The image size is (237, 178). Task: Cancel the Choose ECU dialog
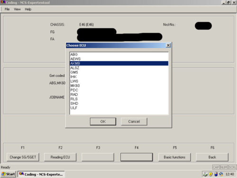coord(134,122)
